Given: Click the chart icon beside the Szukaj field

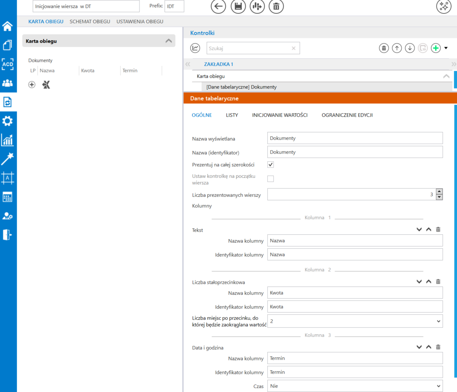Looking at the screenshot, I should pyautogui.click(x=195, y=48).
